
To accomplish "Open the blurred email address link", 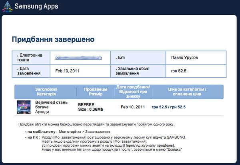I will pyautogui.click(x=78, y=58).
